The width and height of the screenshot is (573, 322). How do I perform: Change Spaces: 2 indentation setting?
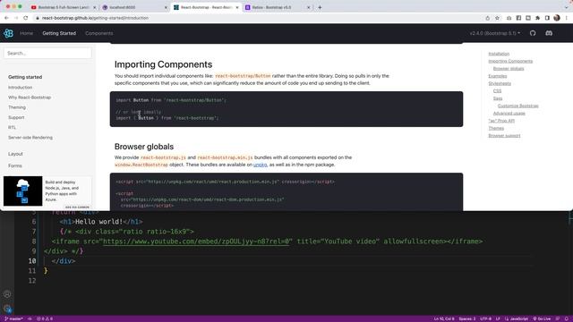click(x=467, y=318)
